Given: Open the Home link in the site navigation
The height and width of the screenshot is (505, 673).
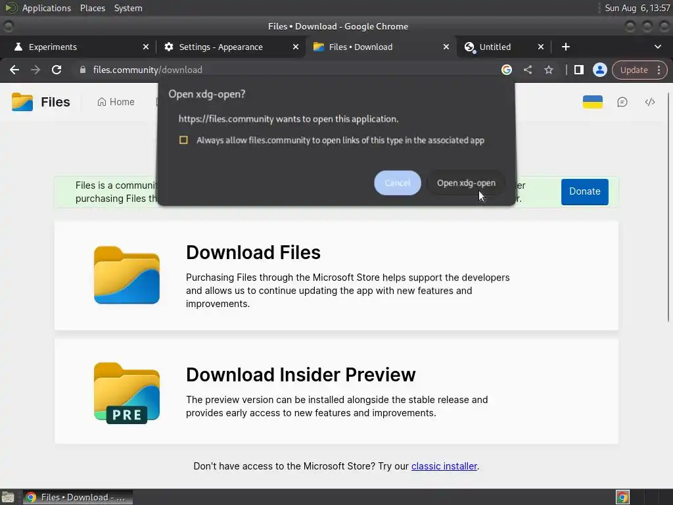Looking at the screenshot, I should [x=116, y=102].
